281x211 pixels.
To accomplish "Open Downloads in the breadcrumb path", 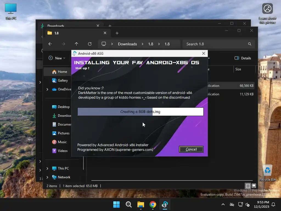I will click(127, 44).
